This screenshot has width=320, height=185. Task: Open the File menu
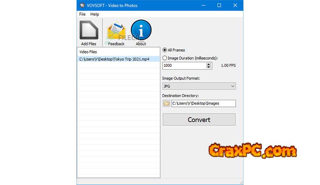point(82,14)
